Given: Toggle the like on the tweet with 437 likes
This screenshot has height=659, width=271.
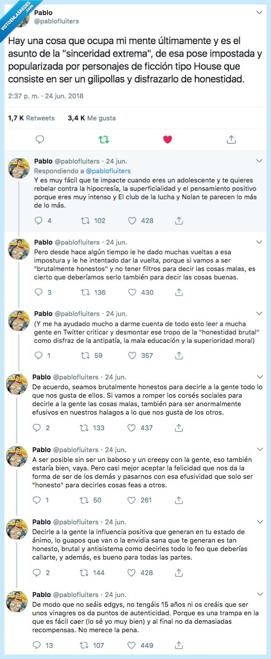Looking at the screenshot, I should (131, 428).
